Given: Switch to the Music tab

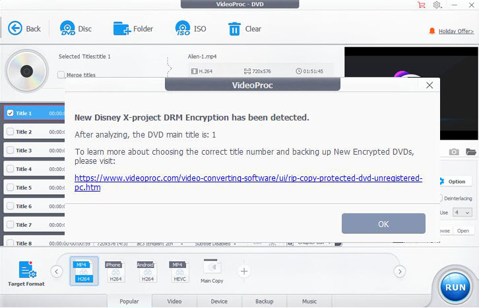Looking at the screenshot, I should click(x=309, y=301).
